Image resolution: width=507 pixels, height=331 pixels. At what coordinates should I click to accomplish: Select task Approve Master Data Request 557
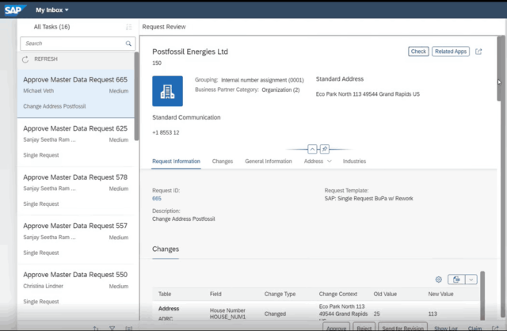coord(76,239)
